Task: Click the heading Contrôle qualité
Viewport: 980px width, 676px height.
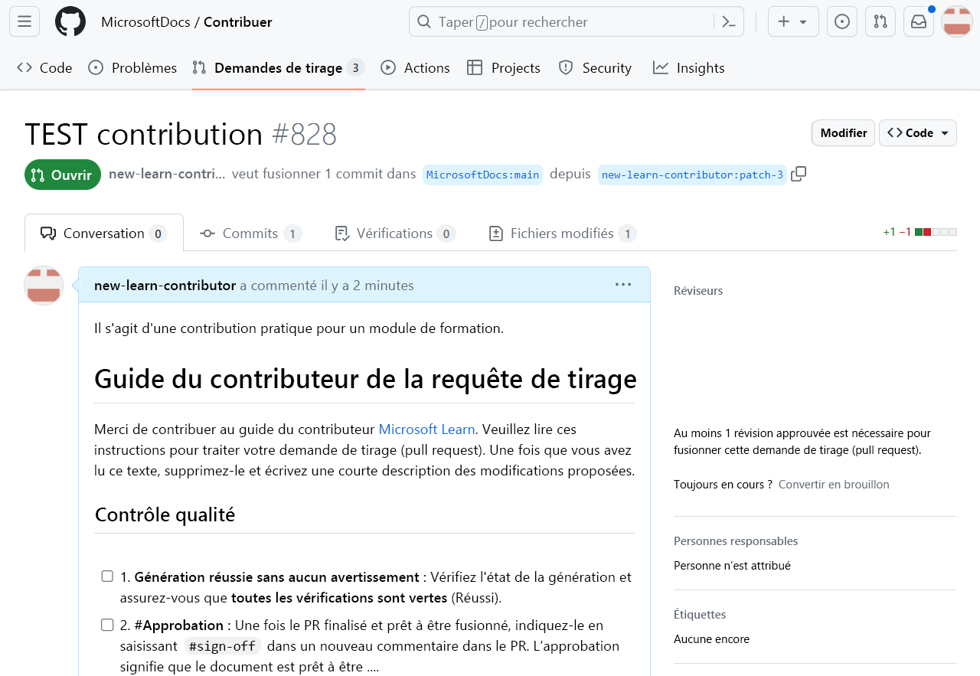Action: click(165, 514)
